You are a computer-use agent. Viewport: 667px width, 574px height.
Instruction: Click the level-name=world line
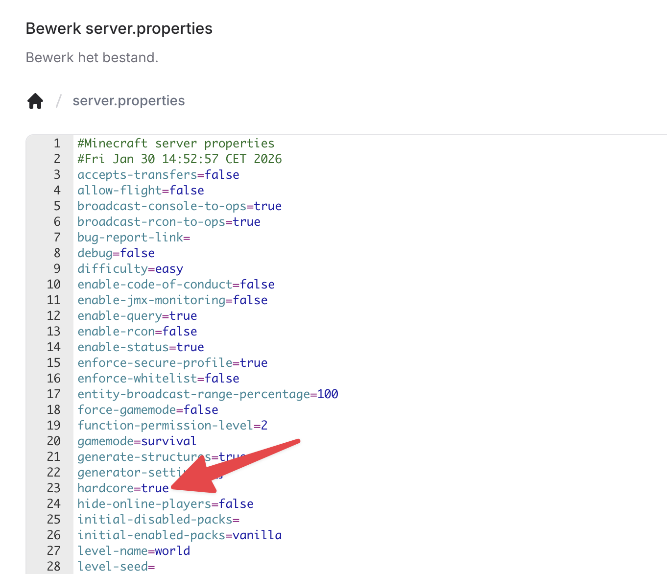[x=133, y=551]
